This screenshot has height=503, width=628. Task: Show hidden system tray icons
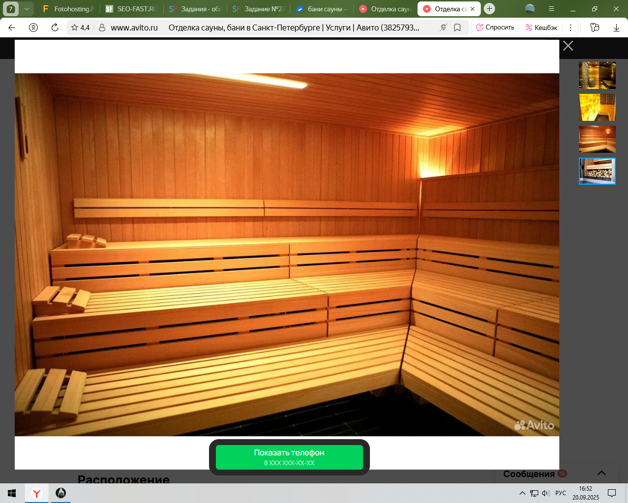click(x=522, y=493)
